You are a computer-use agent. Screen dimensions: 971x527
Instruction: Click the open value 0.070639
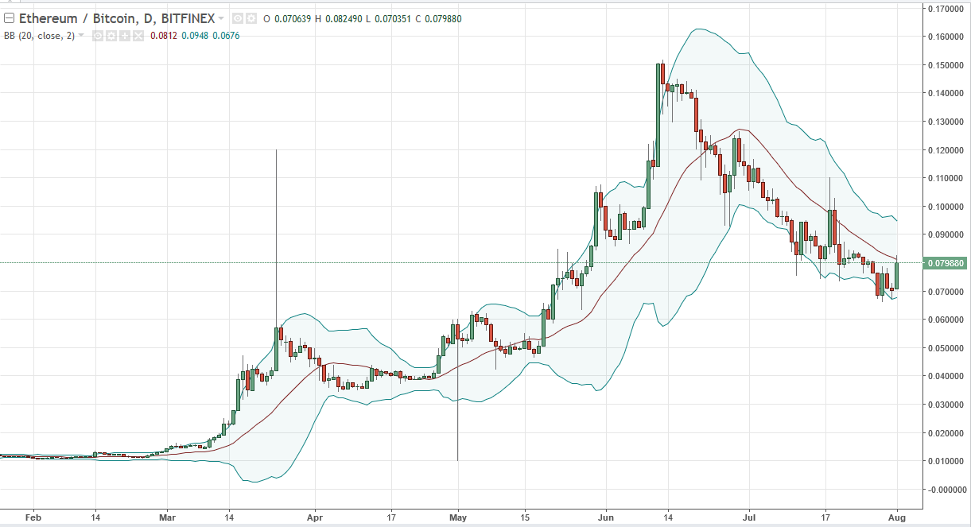[x=293, y=18]
